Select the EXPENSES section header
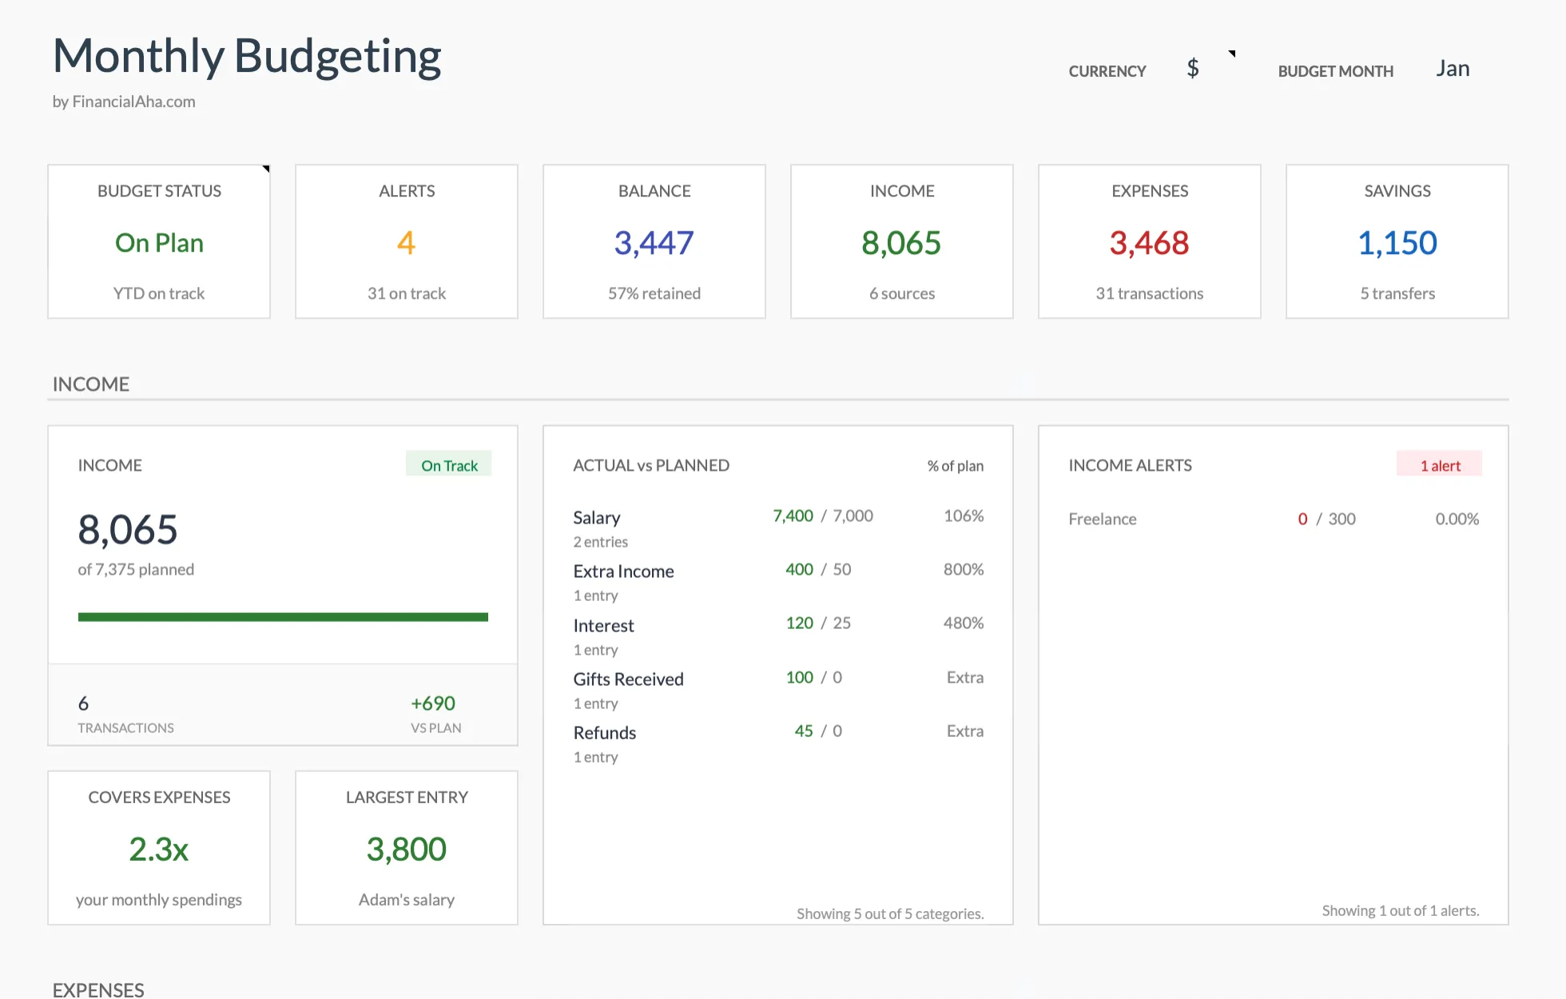Image resolution: width=1566 pixels, height=999 pixels. pyautogui.click(x=97, y=989)
